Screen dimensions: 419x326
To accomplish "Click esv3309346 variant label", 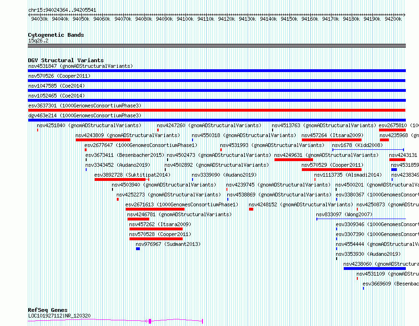I will click(x=377, y=224).
